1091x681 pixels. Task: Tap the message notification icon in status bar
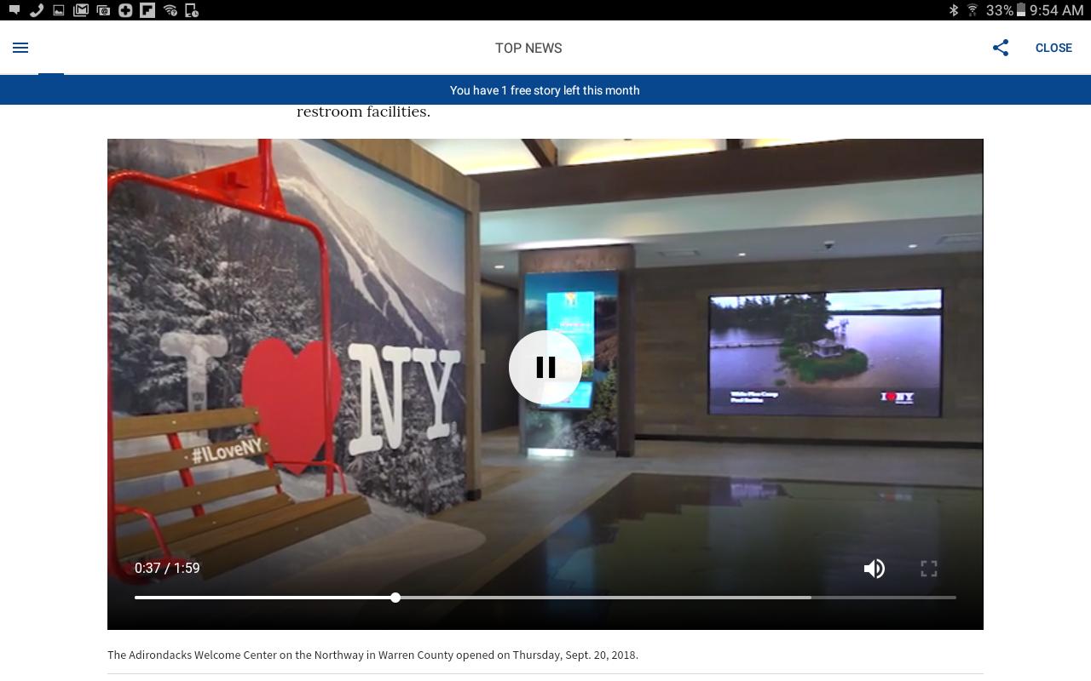pyautogui.click(x=14, y=10)
